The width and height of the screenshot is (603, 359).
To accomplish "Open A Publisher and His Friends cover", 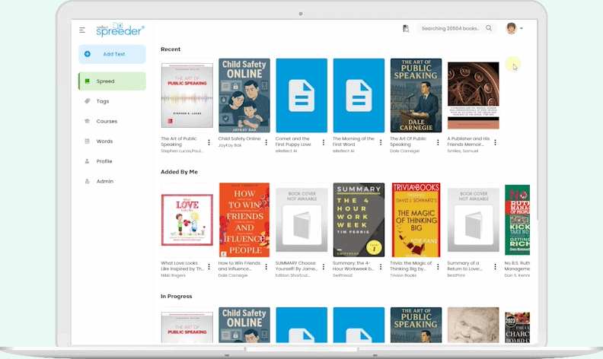I will click(474, 95).
